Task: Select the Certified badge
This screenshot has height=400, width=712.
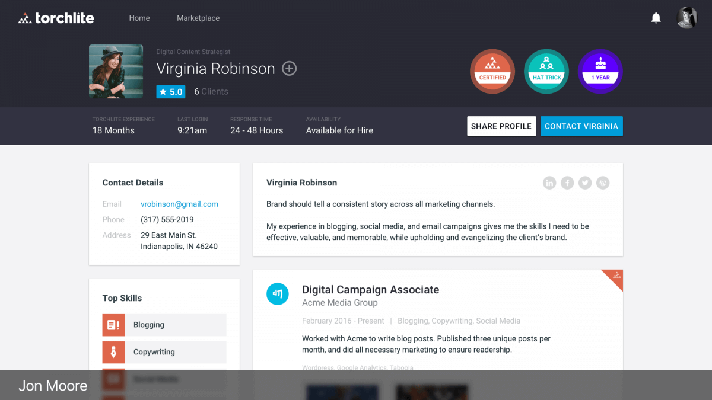Action: [x=492, y=71]
